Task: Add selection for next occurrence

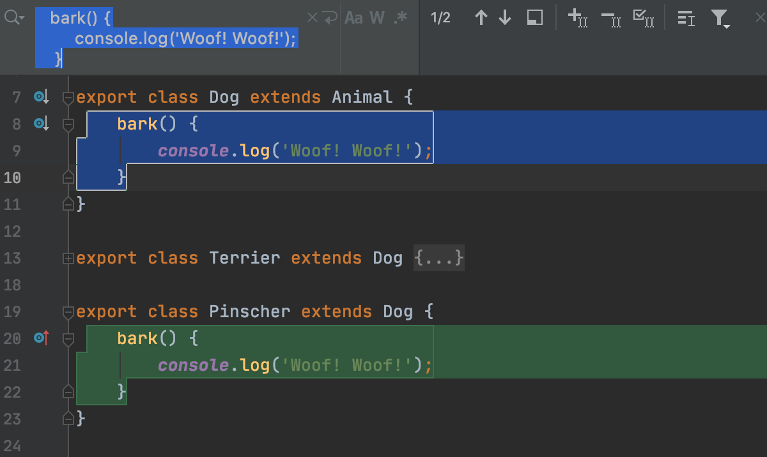Action: 578,18
